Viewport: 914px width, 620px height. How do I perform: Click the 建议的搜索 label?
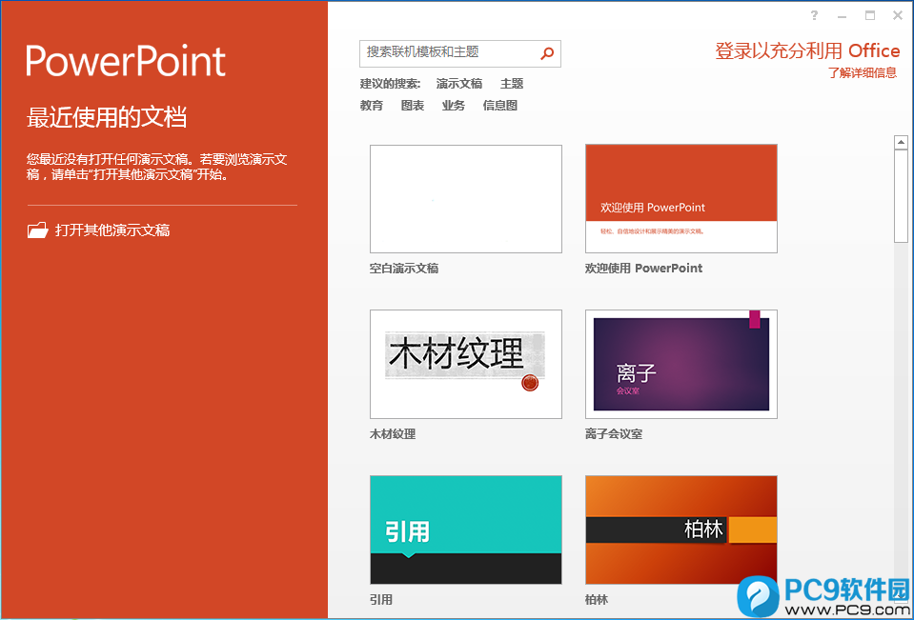[390, 84]
